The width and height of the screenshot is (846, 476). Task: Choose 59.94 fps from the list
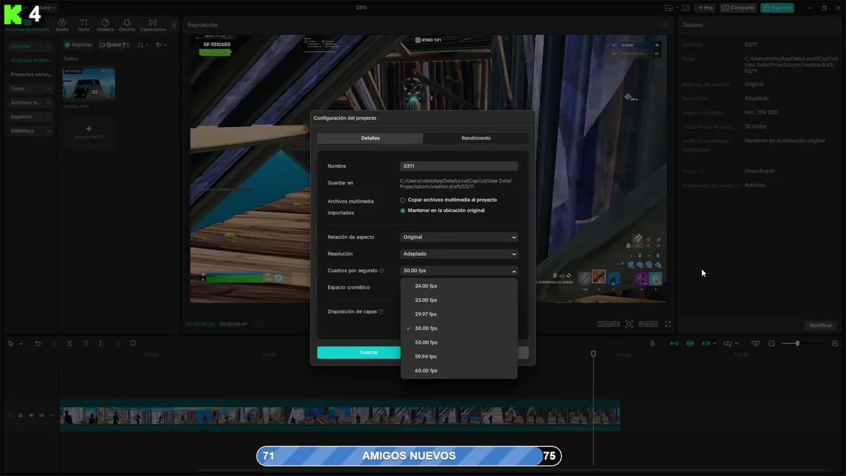(459, 356)
